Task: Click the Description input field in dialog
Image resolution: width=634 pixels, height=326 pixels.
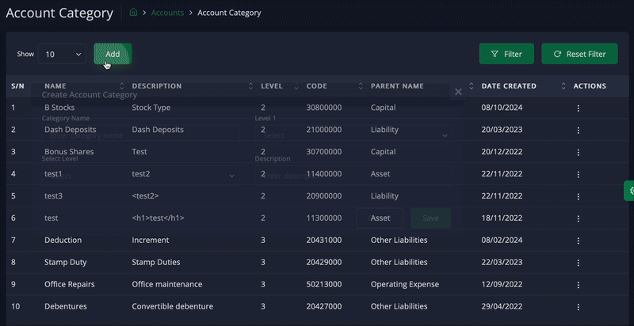Action: (x=353, y=175)
